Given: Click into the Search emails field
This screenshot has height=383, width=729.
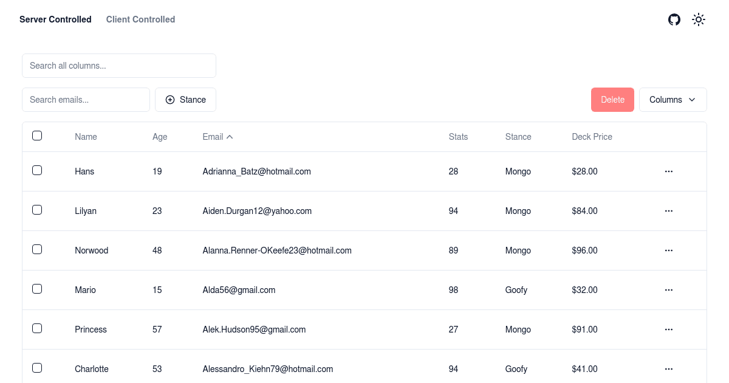Looking at the screenshot, I should 86,100.
